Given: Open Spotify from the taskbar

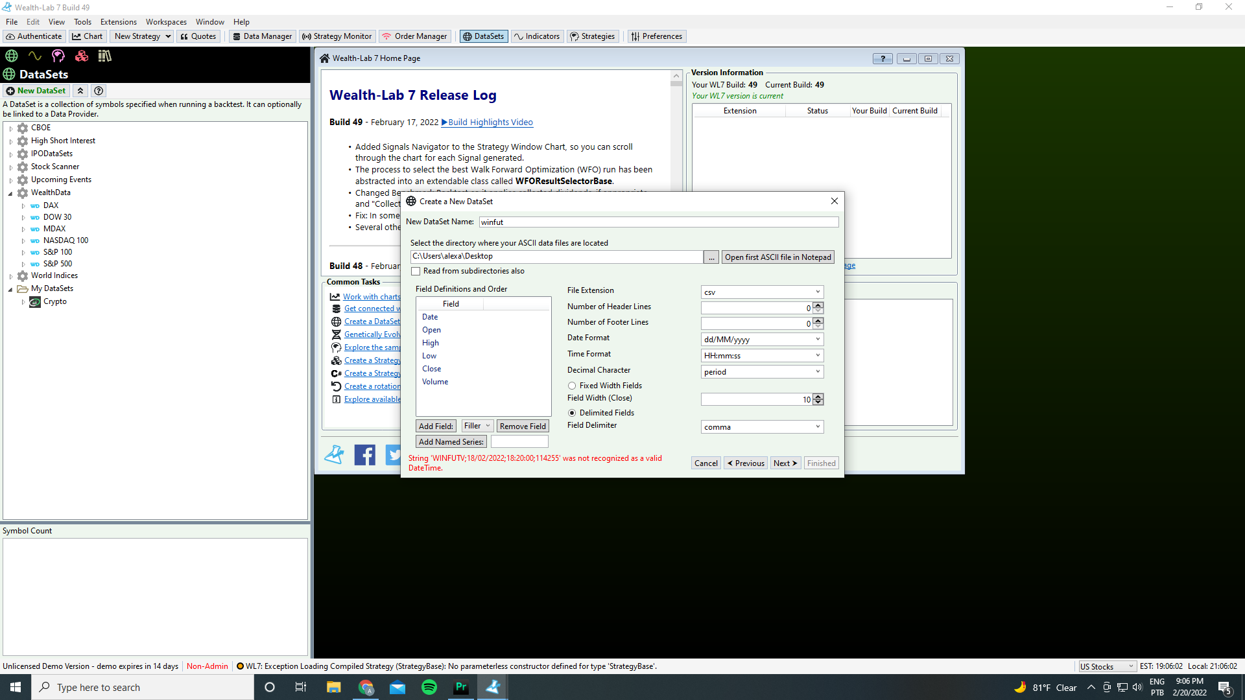Looking at the screenshot, I should (x=429, y=687).
